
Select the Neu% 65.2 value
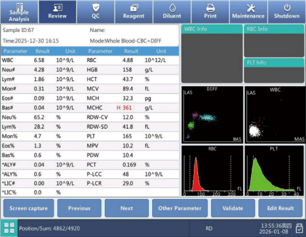[x=39, y=117]
